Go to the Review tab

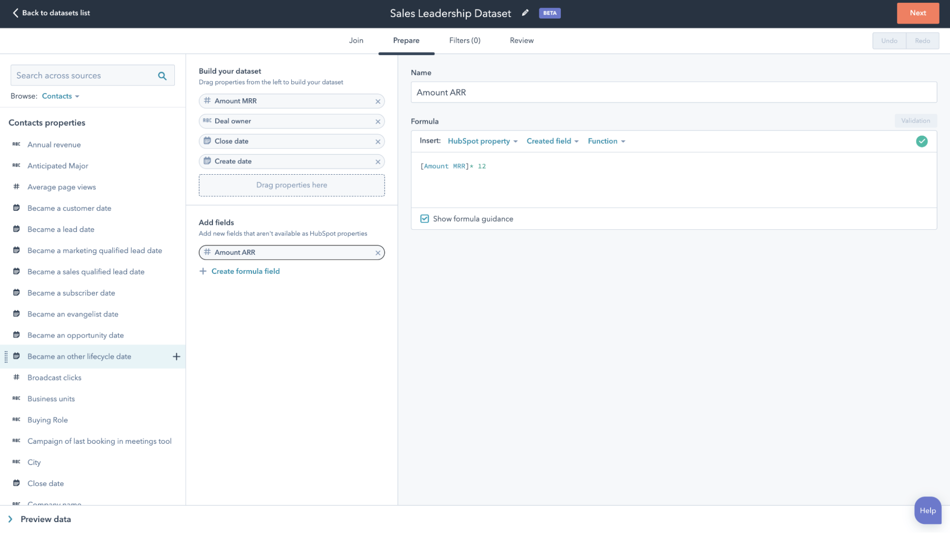pos(521,40)
